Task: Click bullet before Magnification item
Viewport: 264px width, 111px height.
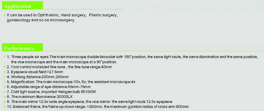Action: pyautogui.click(x=4, y=82)
